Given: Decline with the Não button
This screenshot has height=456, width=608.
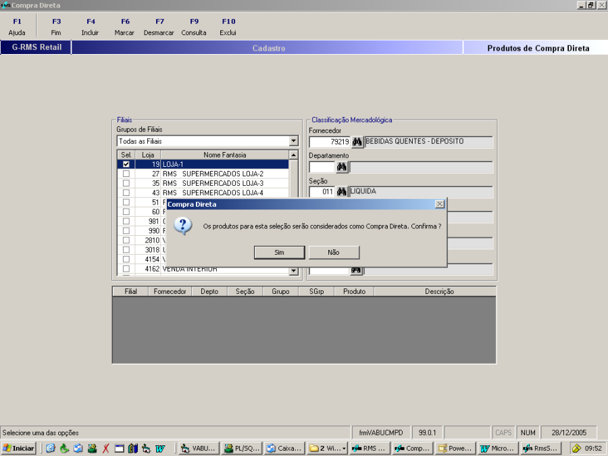Looking at the screenshot, I should pyautogui.click(x=334, y=253).
